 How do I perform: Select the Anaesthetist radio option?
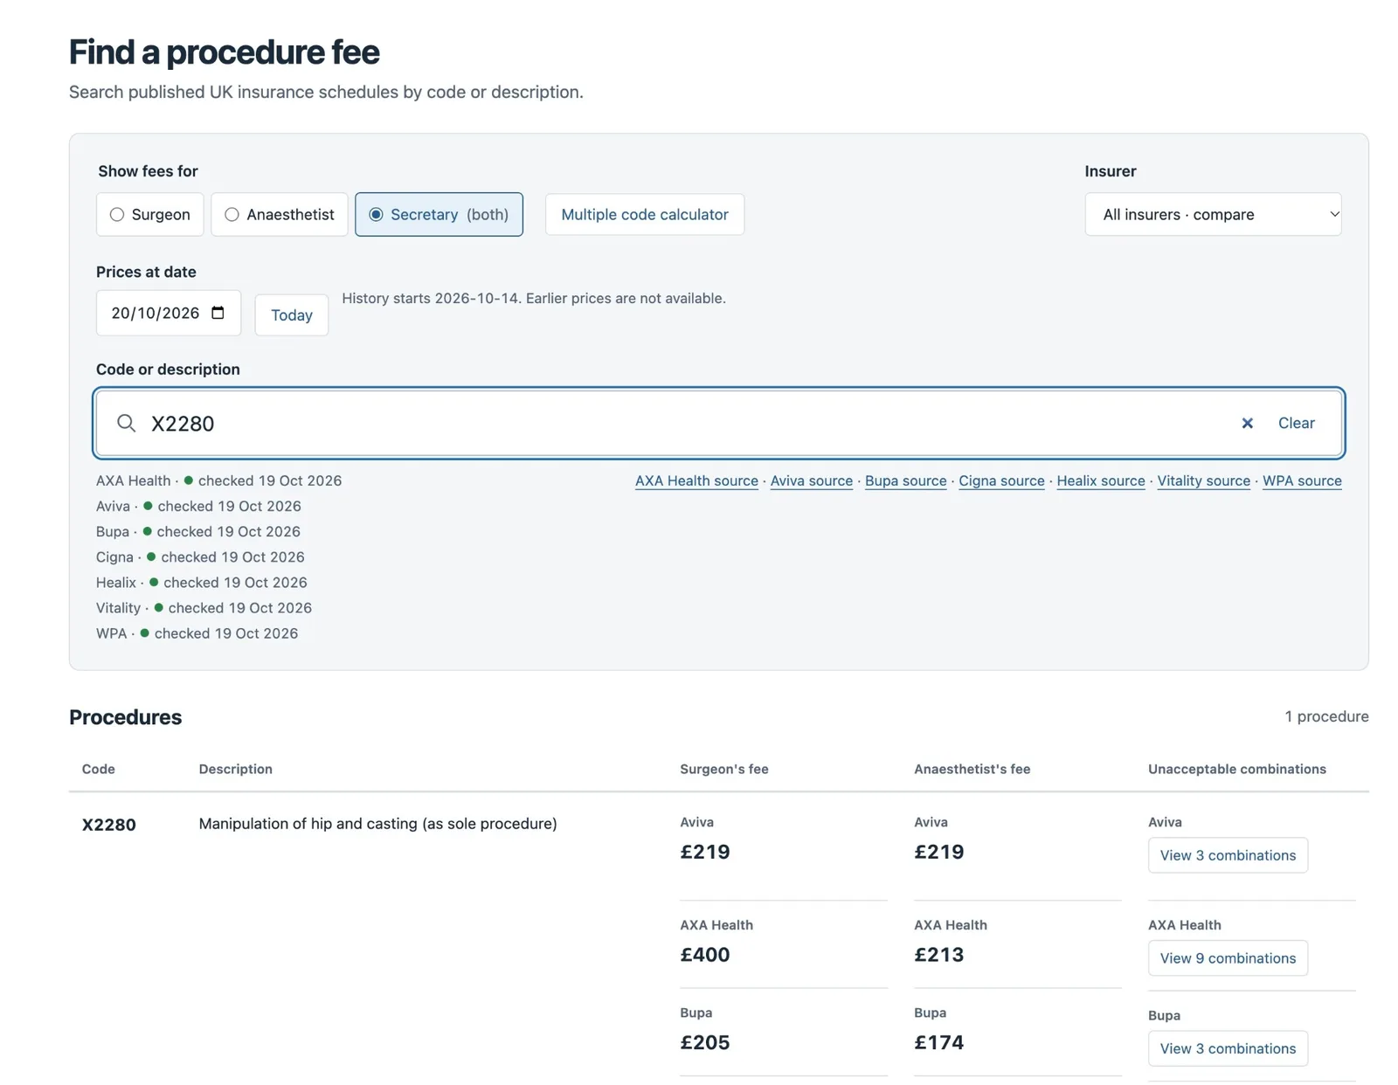(280, 215)
